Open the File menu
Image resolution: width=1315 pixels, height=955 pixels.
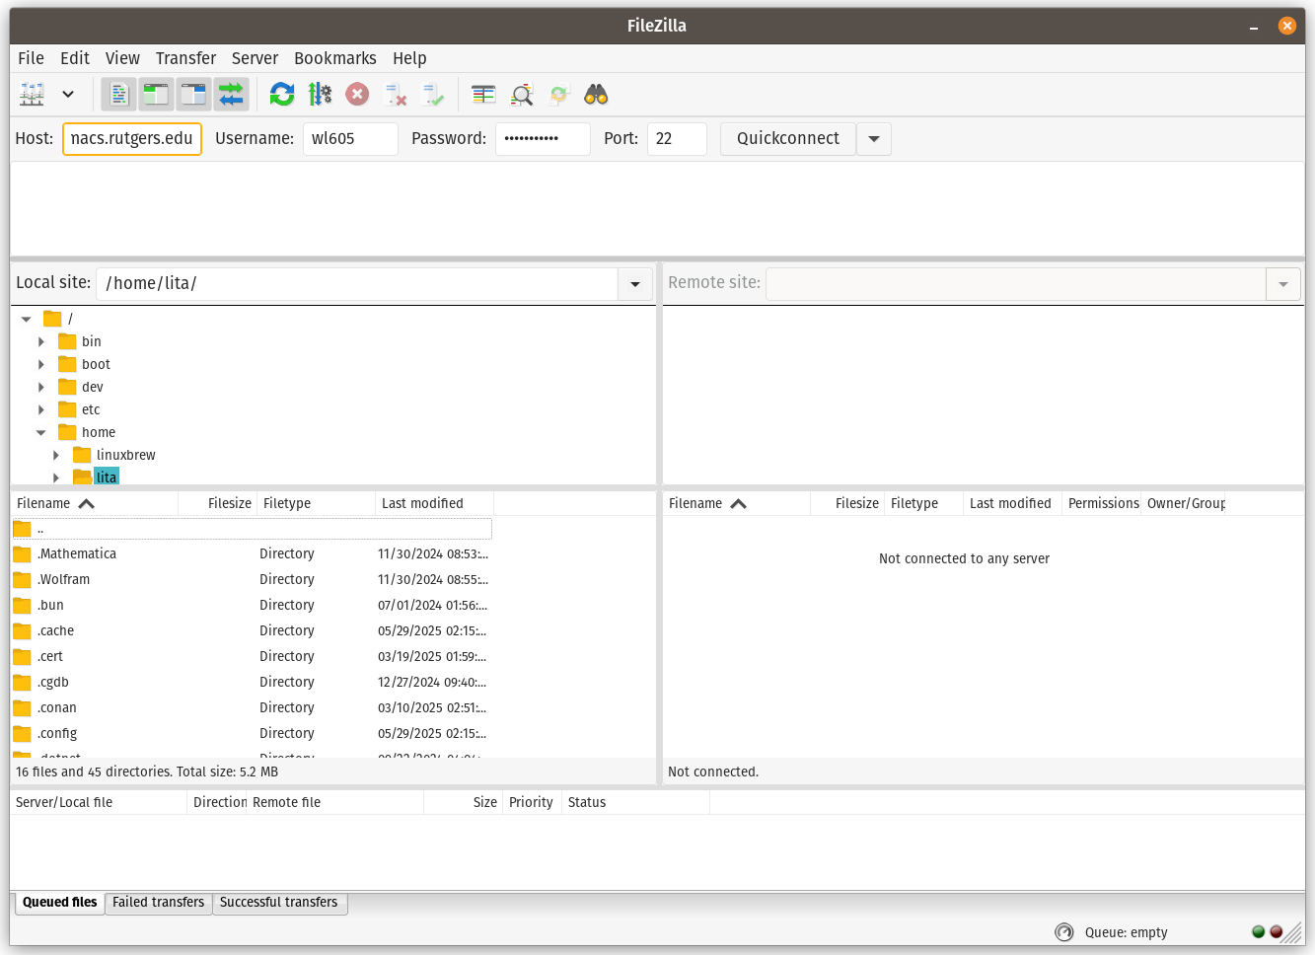coord(32,58)
